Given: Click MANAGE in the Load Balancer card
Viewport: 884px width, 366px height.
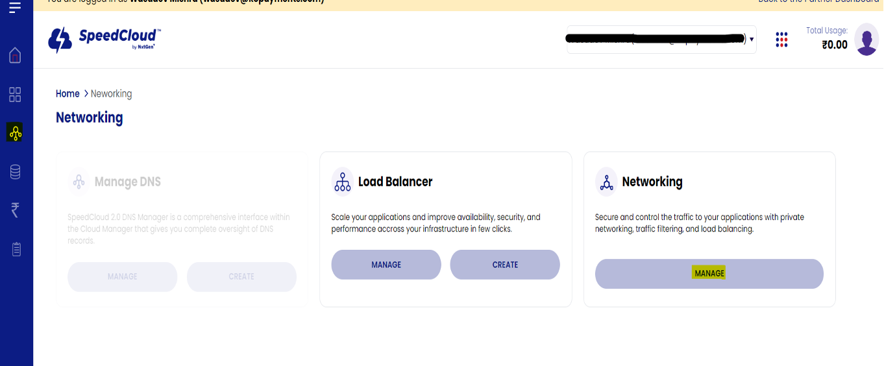Looking at the screenshot, I should coord(386,265).
